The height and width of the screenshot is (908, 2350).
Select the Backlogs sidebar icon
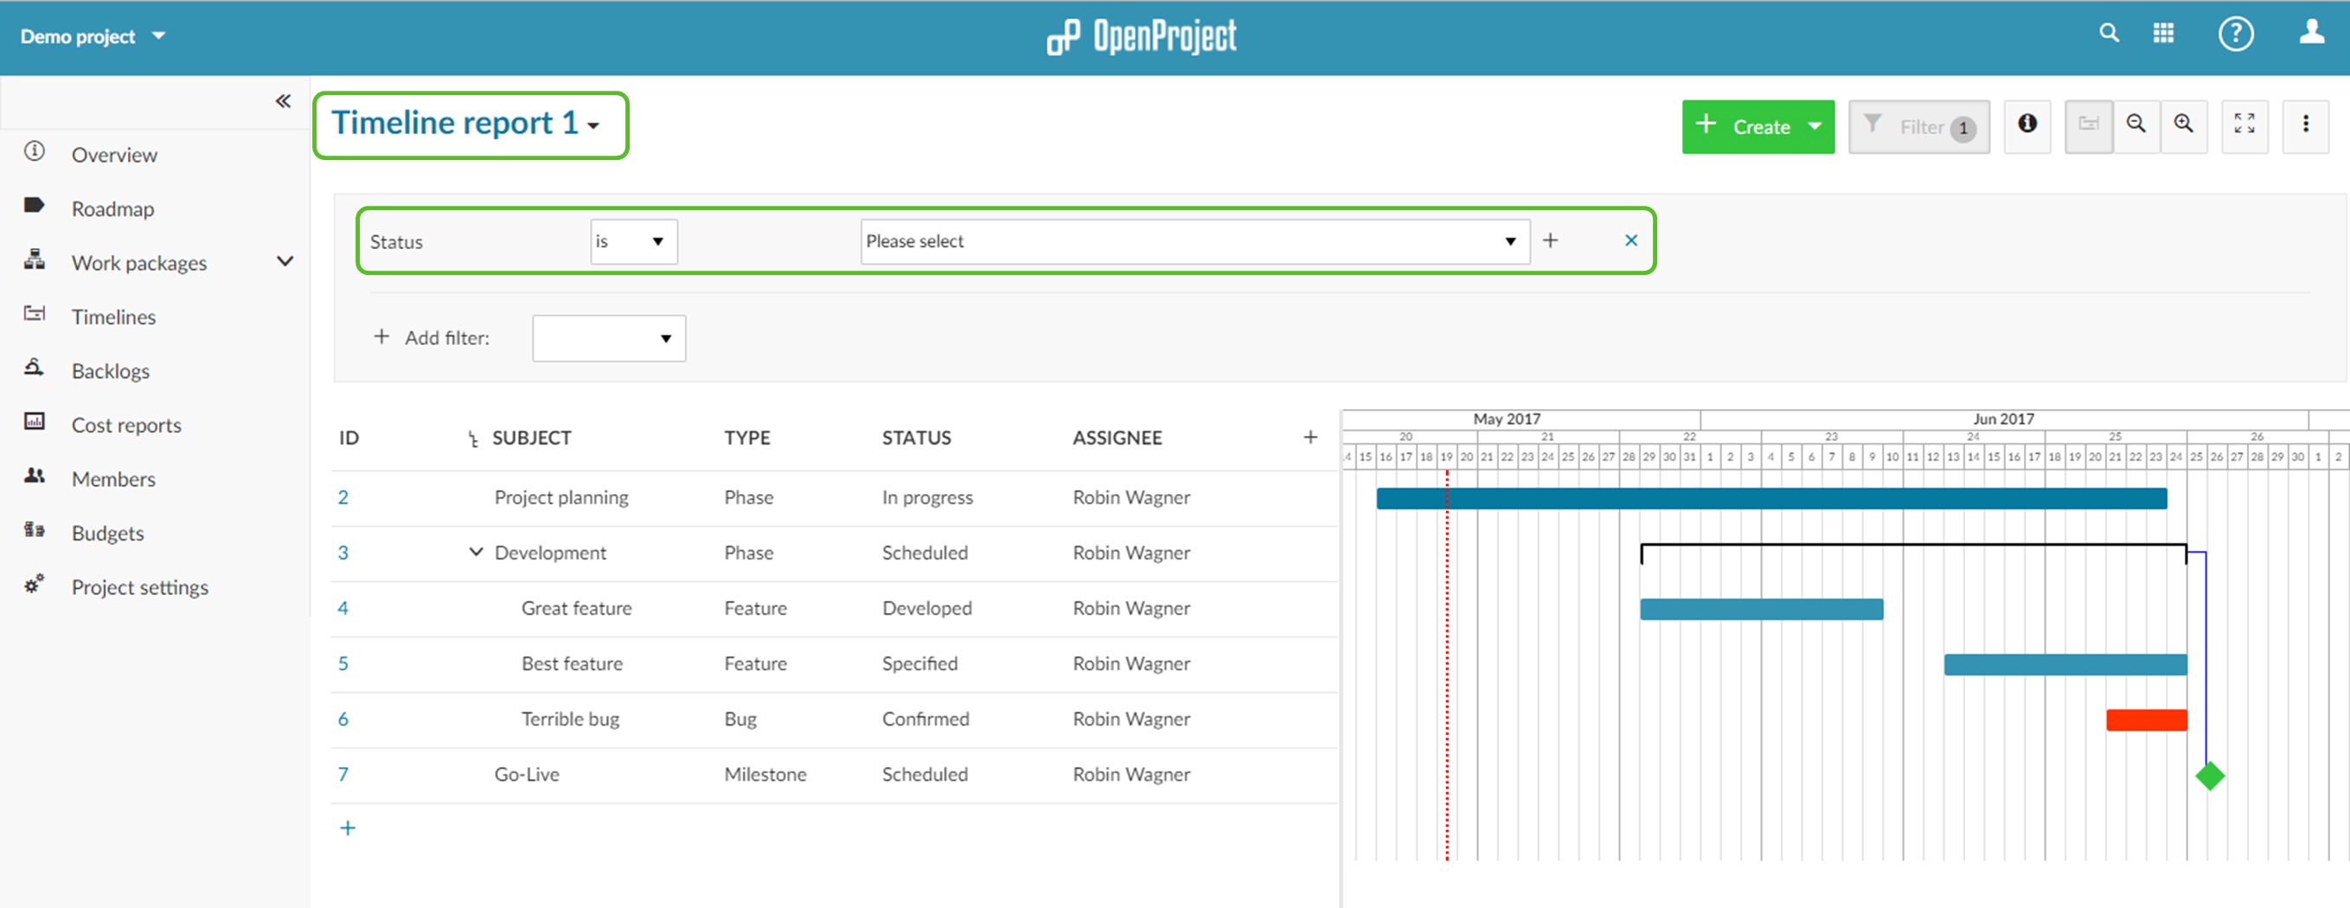[34, 368]
